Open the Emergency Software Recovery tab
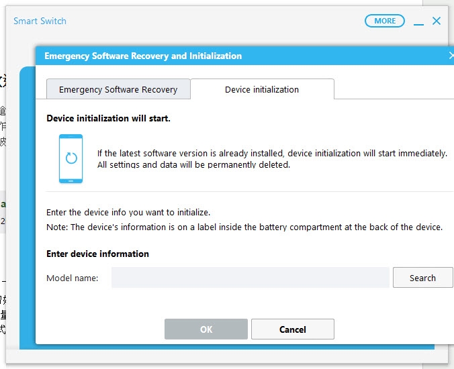Viewport: 454px width, 369px height. click(118, 89)
